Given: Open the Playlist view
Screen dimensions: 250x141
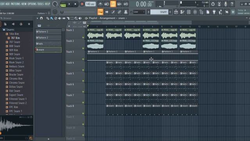Looking at the screenshot, I should pyautogui.click(x=176, y=12).
